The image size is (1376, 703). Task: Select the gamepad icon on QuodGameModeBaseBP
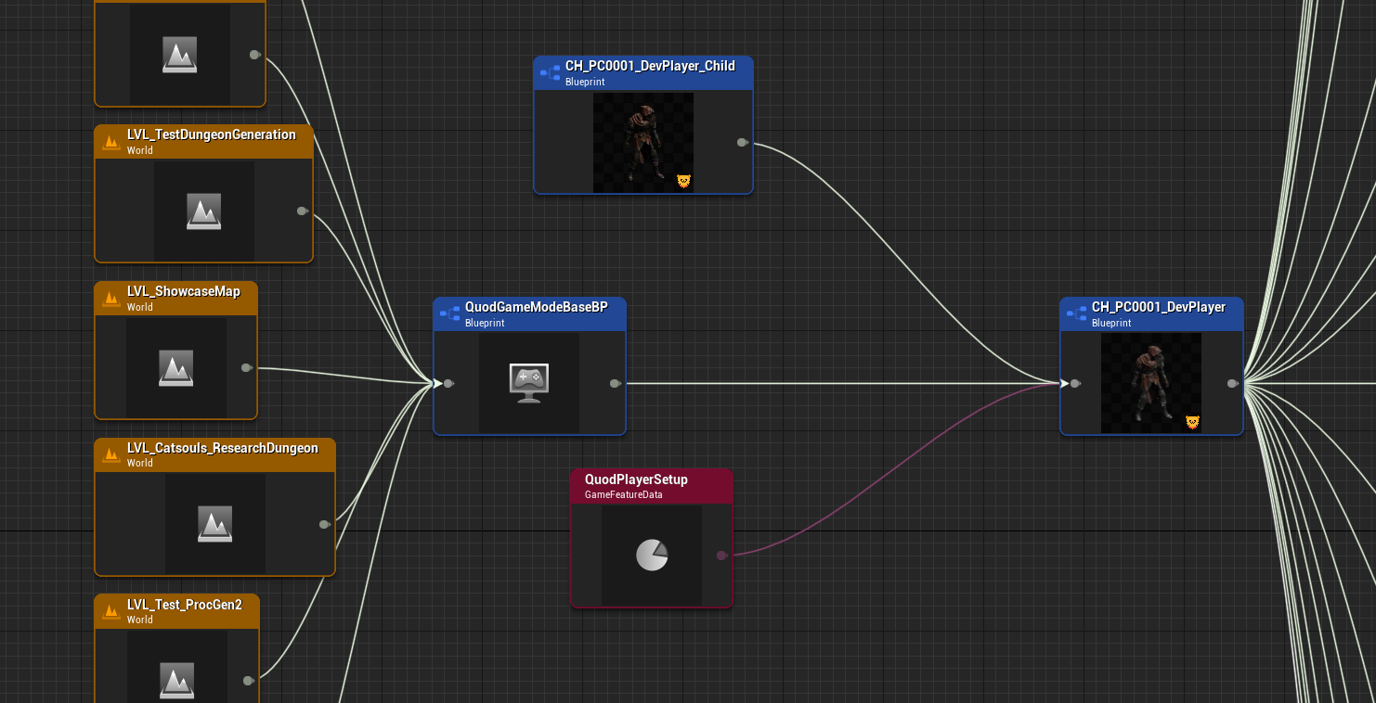coord(529,382)
